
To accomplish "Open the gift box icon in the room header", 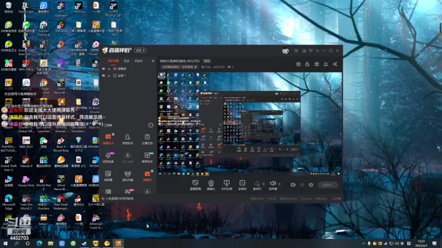I will pos(298,64).
